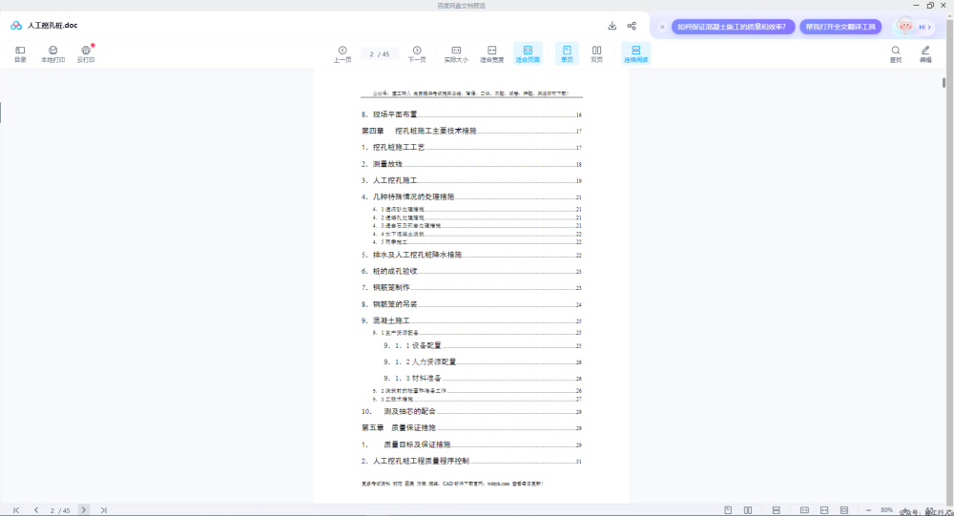Click the page number field in toolbar
The width and height of the screenshot is (954, 516).
380,54
